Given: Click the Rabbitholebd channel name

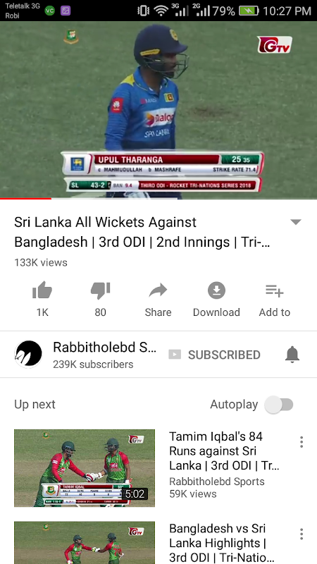Looking at the screenshot, I should tap(104, 348).
